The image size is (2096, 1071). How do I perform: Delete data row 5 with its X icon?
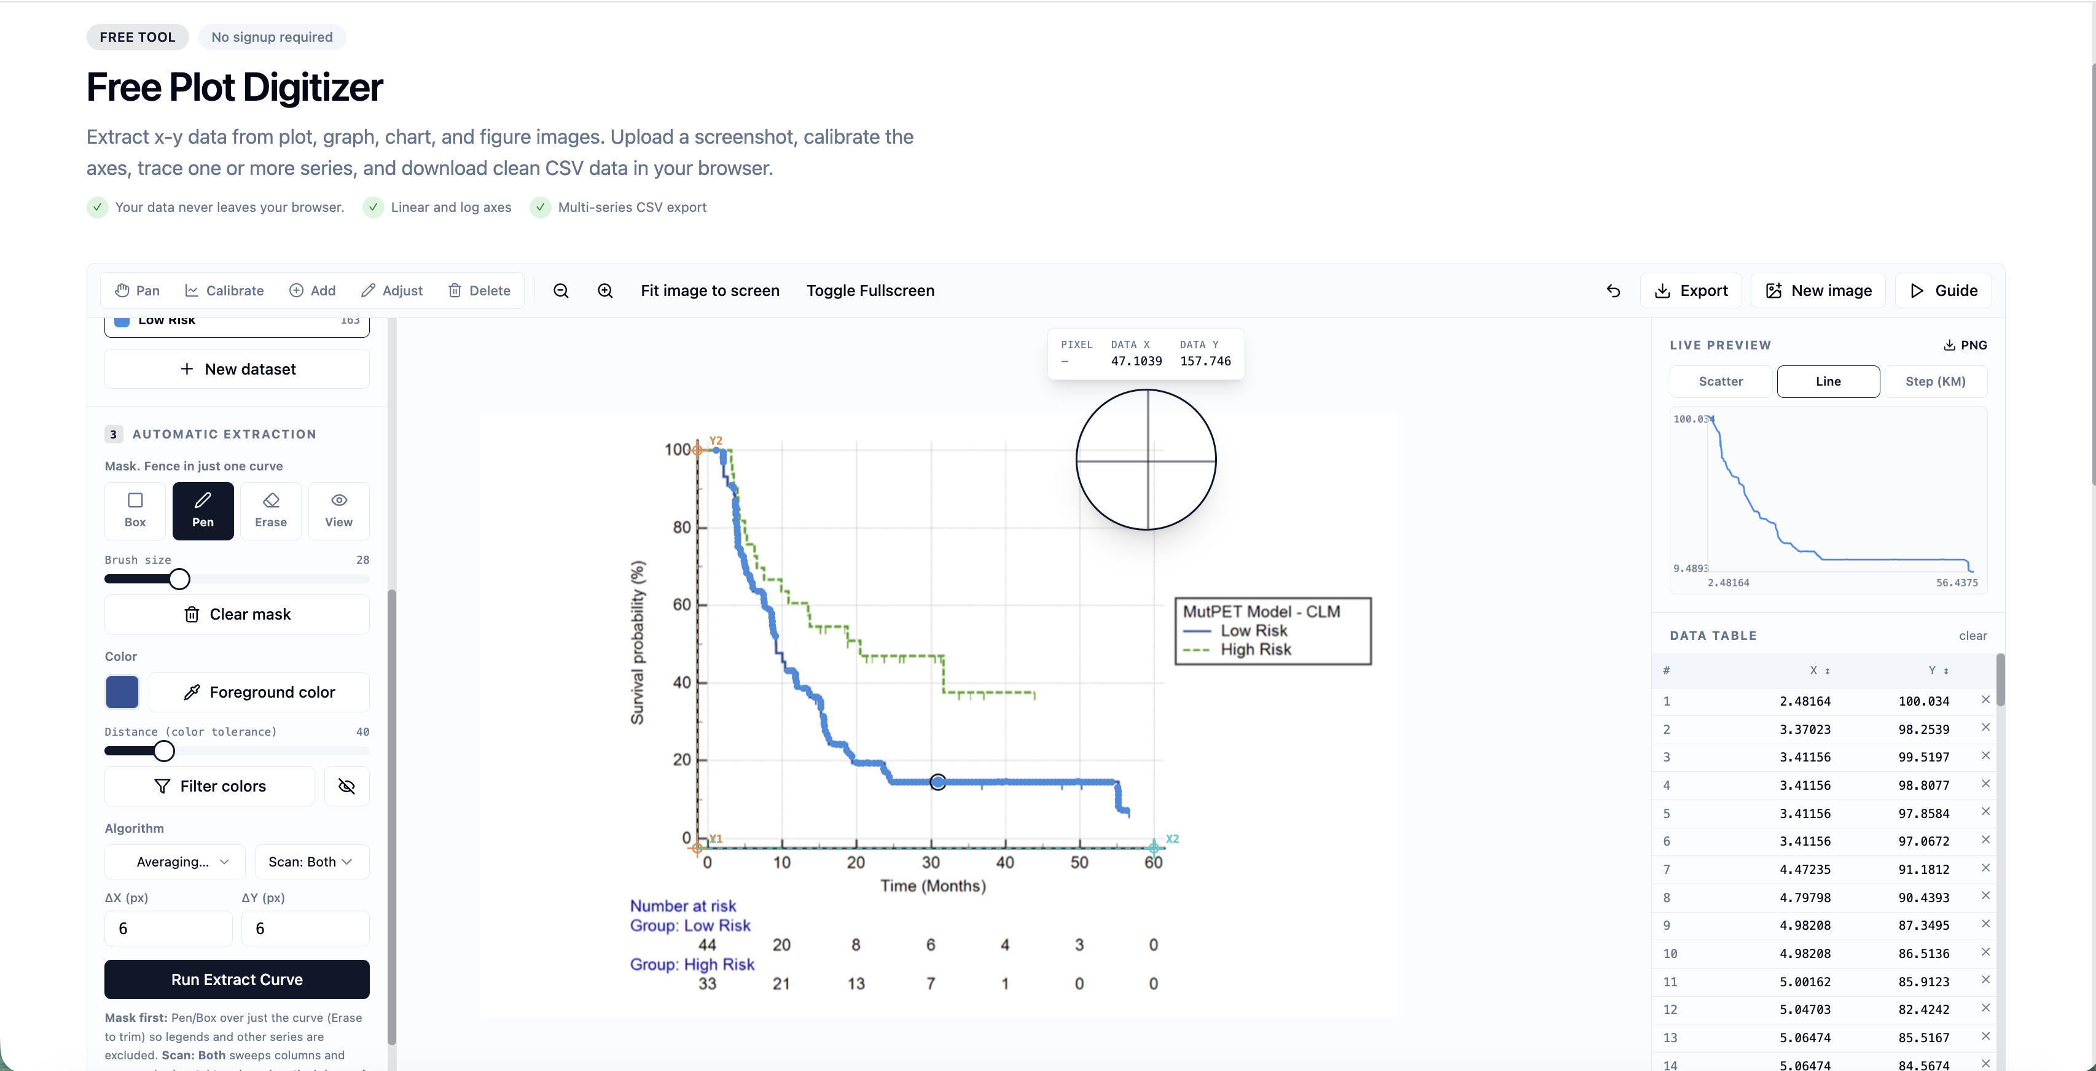click(x=1985, y=812)
